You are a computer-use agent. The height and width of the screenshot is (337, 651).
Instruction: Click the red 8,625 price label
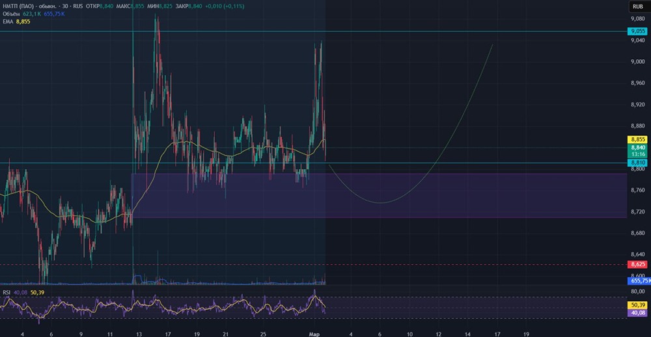[637, 264]
